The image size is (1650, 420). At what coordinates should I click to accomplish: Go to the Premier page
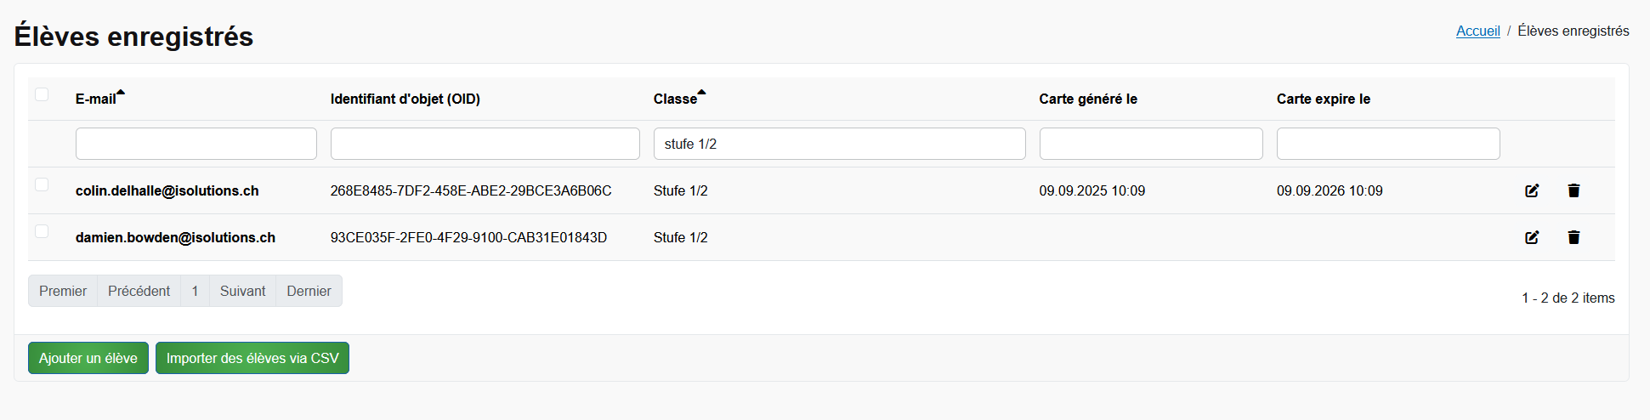tap(63, 291)
